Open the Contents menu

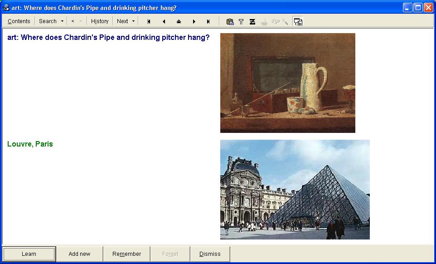[x=19, y=21]
